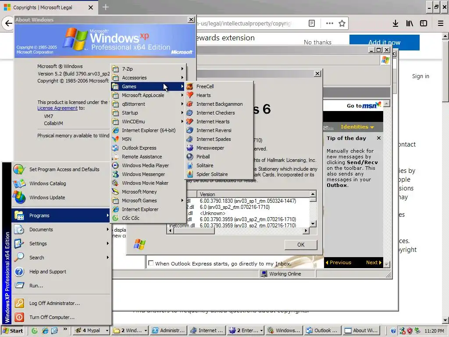This screenshot has height=337, width=449.
Task: Open Windows Catalog from Start menu
Action: tap(61, 183)
